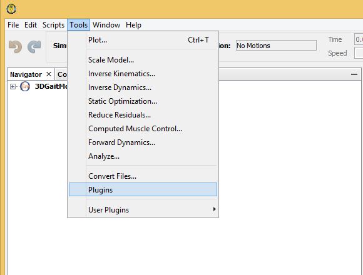Select Forward Dynamics... menu entry
This screenshot has width=363, height=275.
click(143, 142)
